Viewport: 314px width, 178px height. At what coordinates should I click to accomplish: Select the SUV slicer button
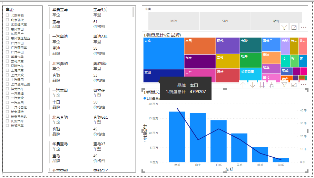coord(225,21)
